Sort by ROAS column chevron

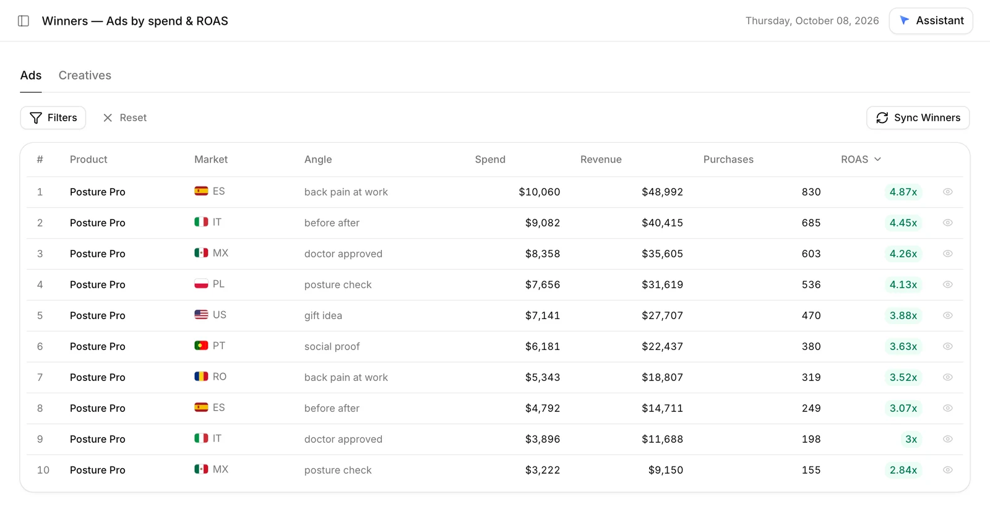click(877, 160)
